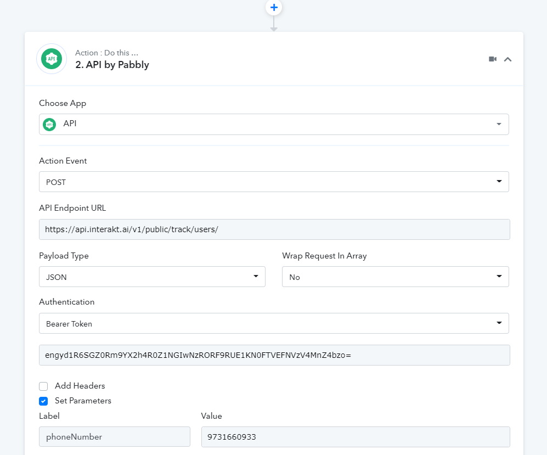Image resolution: width=547 pixels, height=455 pixels.
Task: Click the plus add-step button above the action
Action: [x=274, y=7]
